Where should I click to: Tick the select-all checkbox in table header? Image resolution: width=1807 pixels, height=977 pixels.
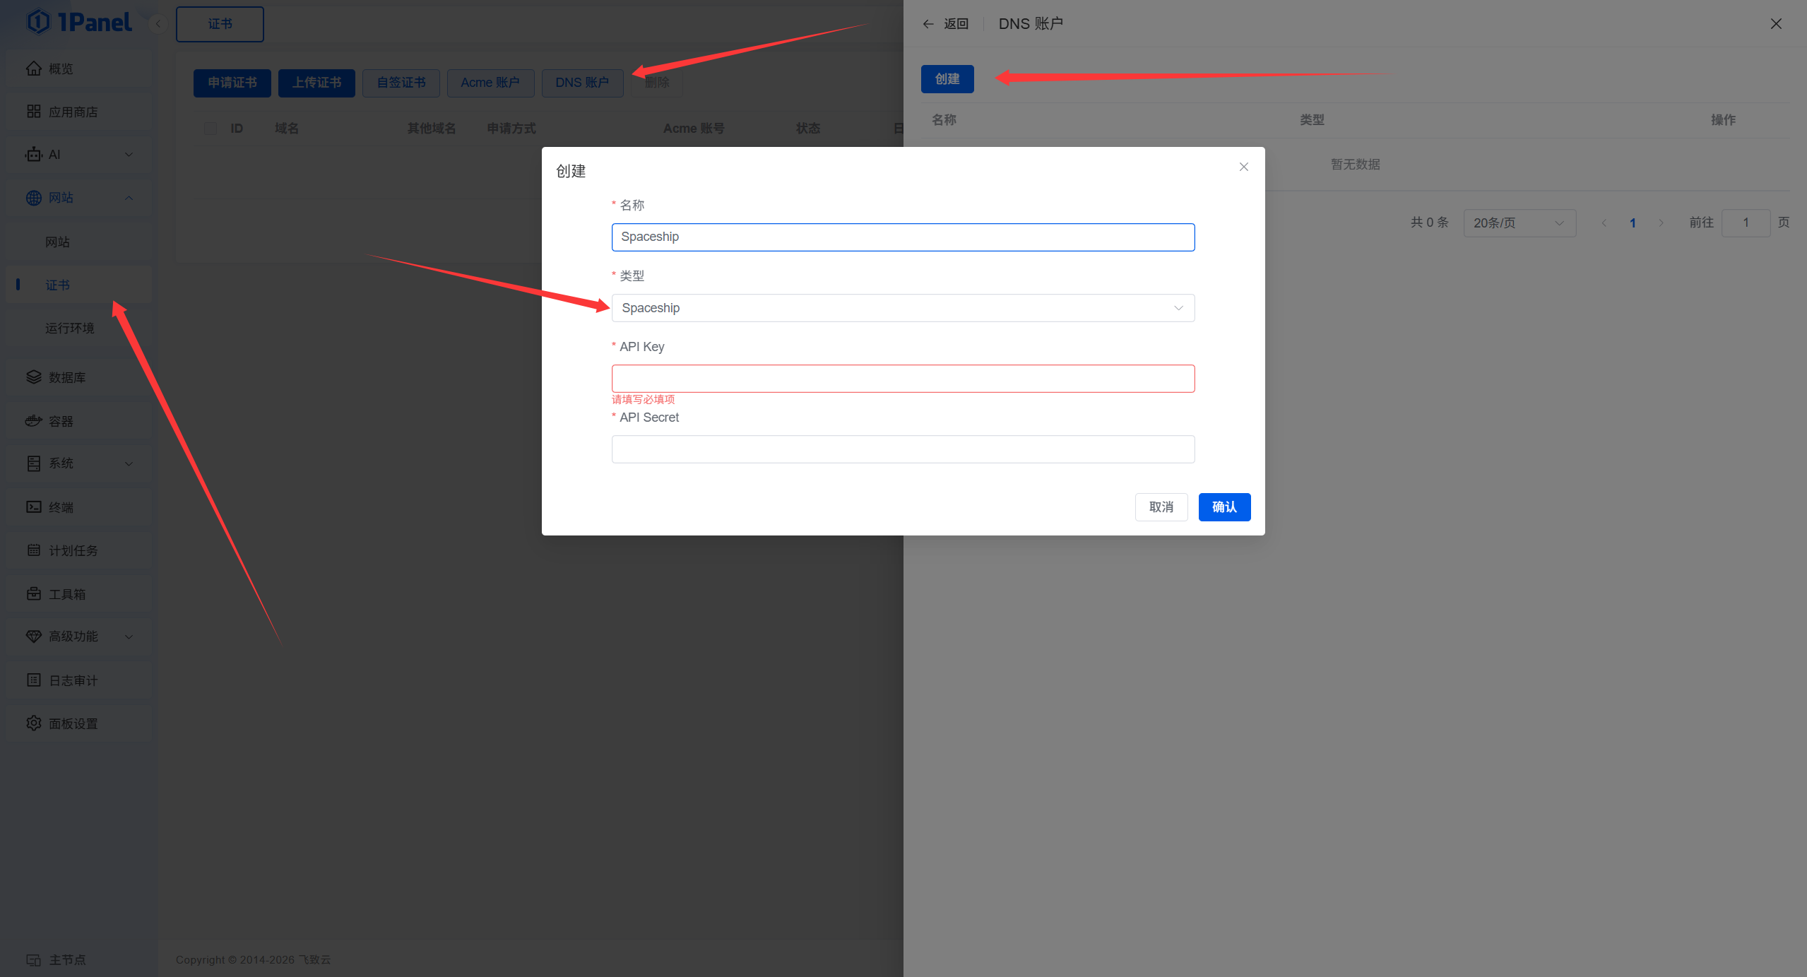(210, 129)
